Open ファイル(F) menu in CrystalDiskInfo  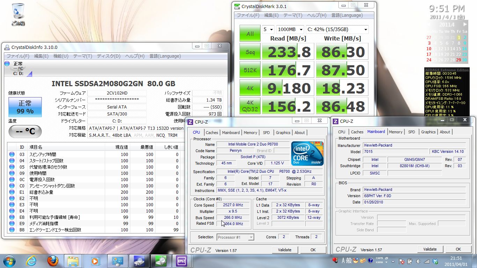[19, 56]
